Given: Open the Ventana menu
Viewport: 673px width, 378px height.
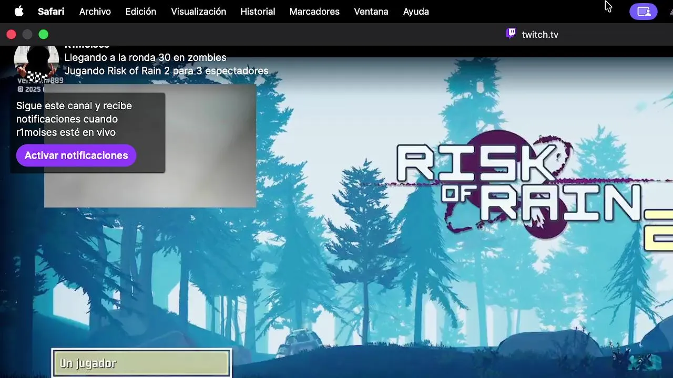Looking at the screenshot, I should [371, 11].
